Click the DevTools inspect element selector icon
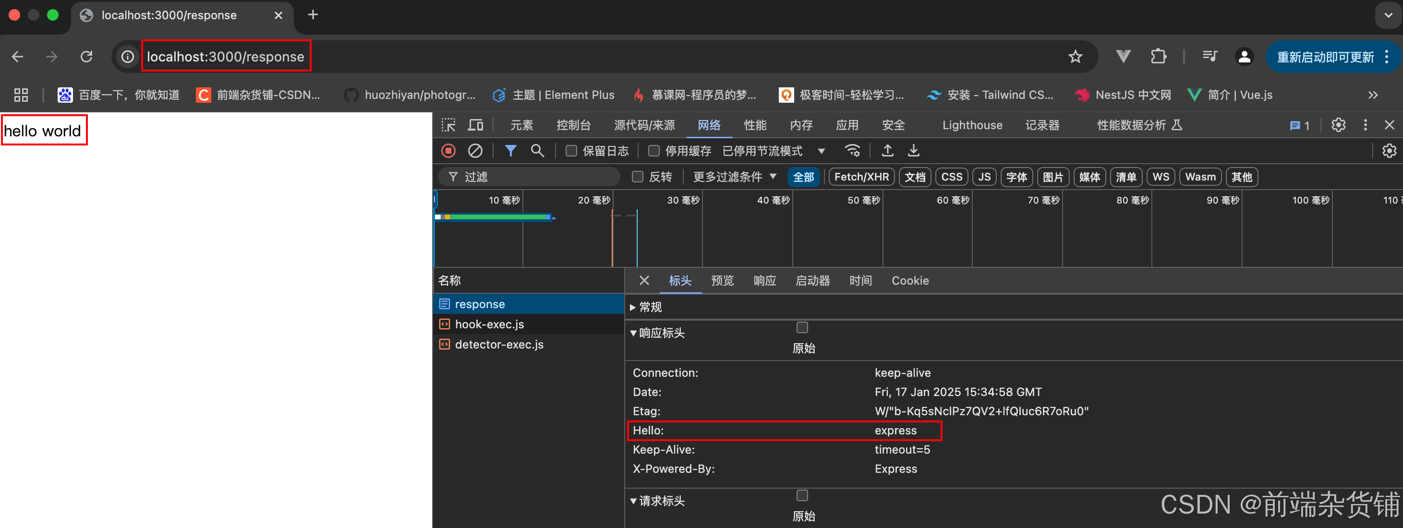This screenshot has height=528, width=1403. pos(448,125)
